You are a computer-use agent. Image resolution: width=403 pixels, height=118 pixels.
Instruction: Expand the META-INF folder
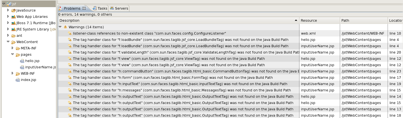pos(12,48)
